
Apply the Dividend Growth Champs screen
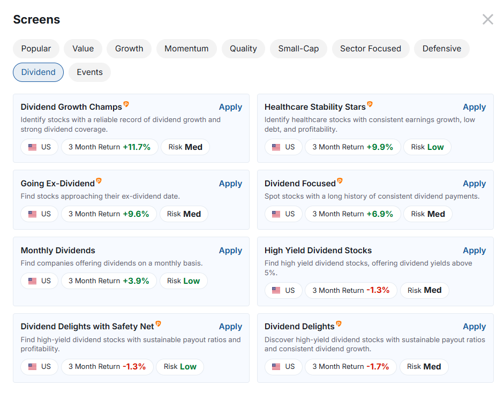(230, 107)
